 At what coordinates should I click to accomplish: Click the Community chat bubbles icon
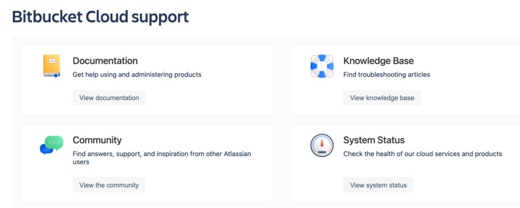click(x=51, y=145)
